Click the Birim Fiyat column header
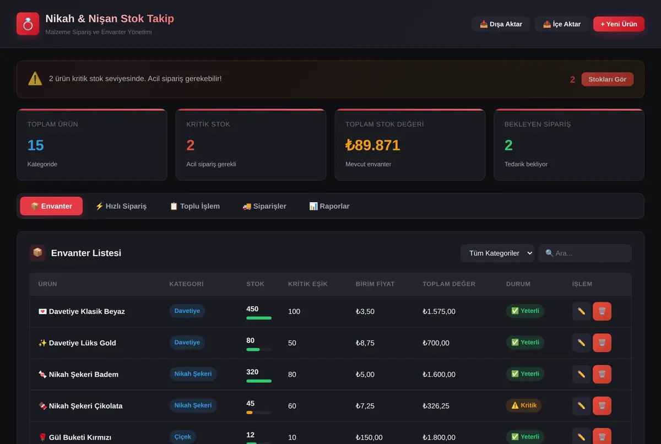 [375, 284]
